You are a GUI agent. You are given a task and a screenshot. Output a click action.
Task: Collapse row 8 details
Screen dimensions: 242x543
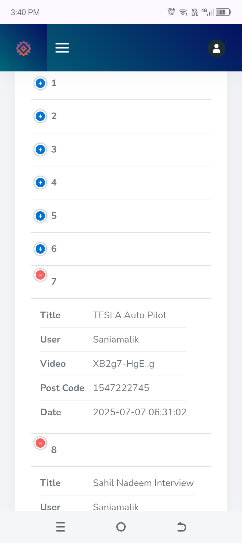pyautogui.click(x=40, y=443)
